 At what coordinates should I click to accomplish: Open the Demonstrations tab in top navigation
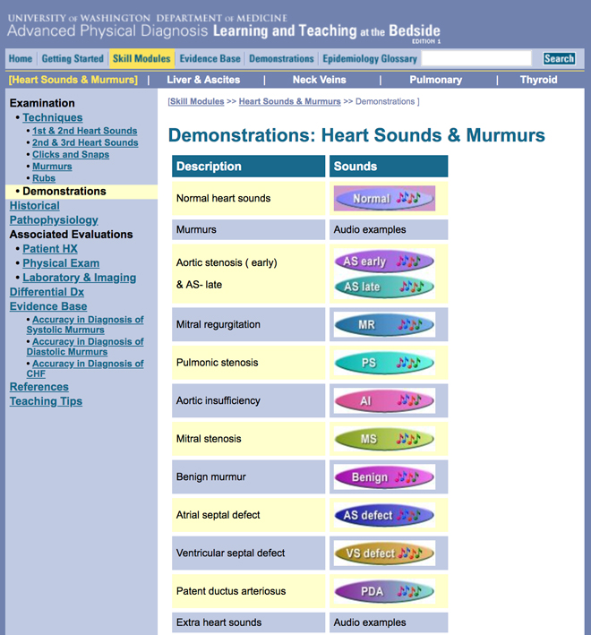click(x=281, y=59)
